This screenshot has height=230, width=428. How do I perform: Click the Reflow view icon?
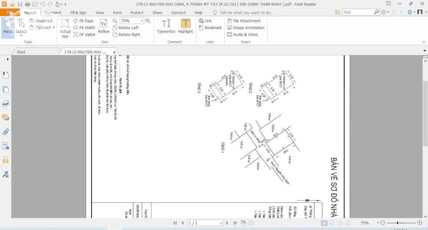[x=104, y=26]
